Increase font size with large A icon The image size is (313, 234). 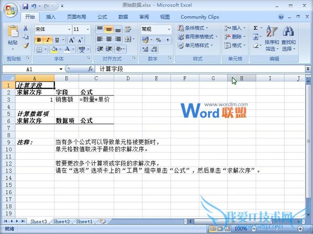pos(71,40)
